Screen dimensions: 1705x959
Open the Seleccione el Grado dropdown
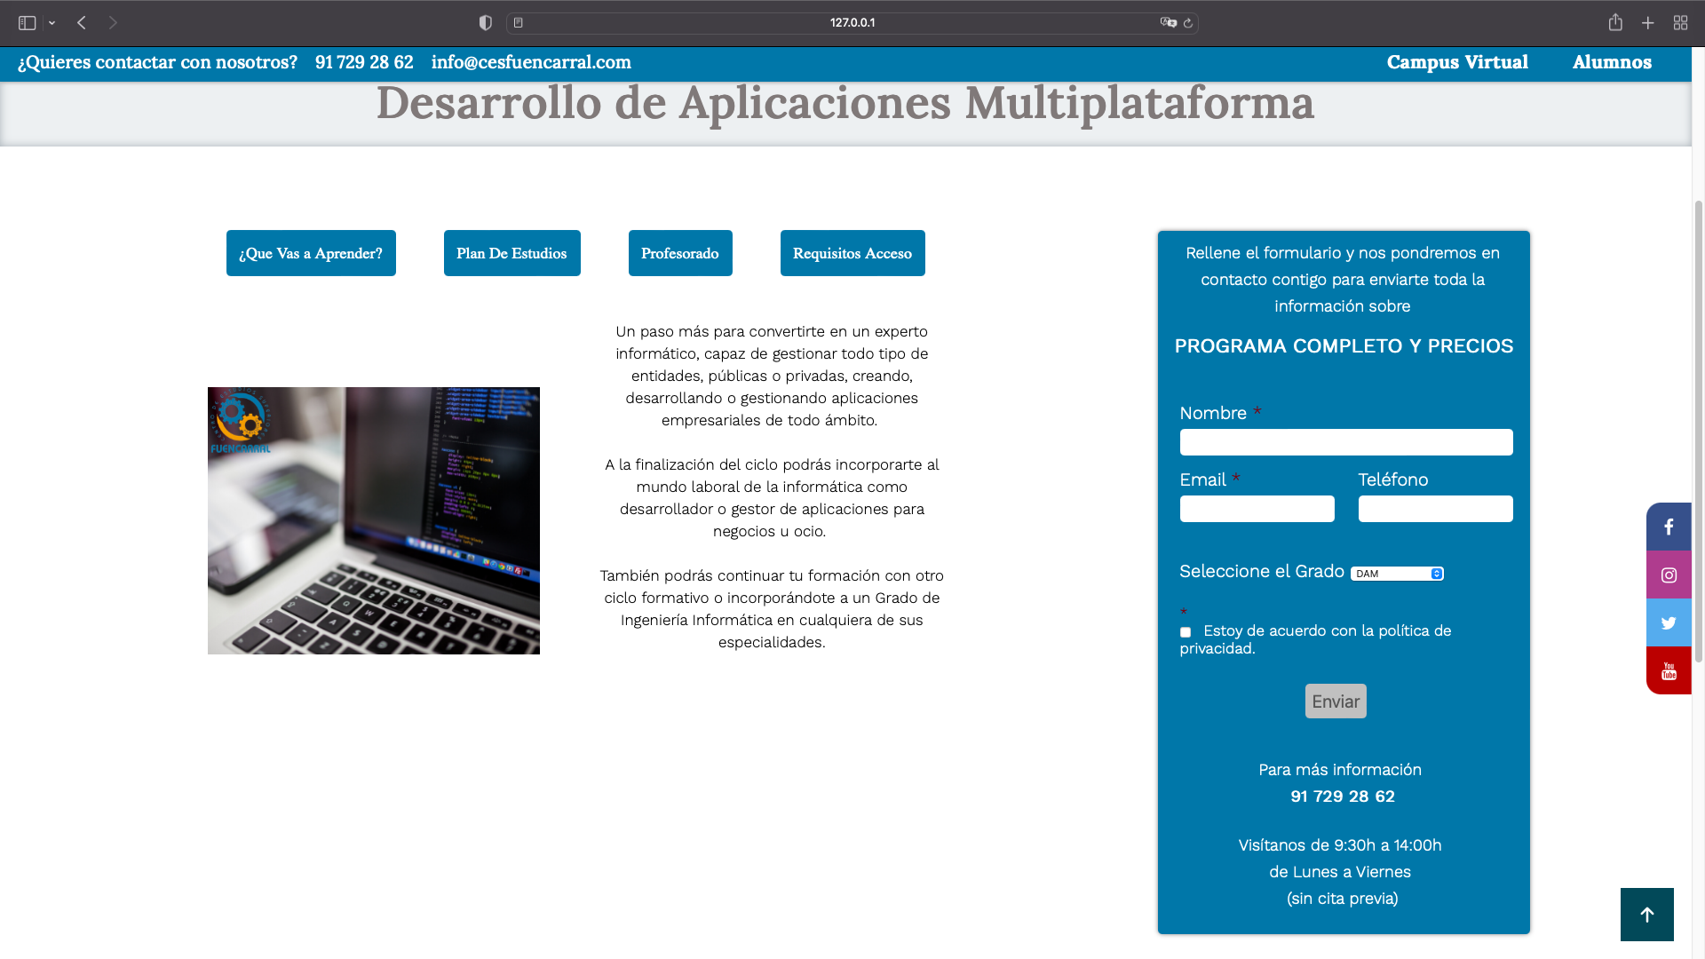tap(1397, 574)
